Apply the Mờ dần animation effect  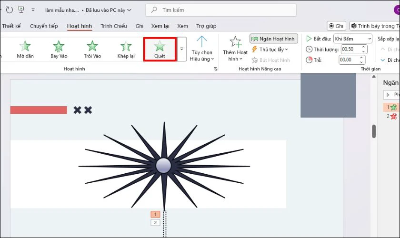pos(25,50)
